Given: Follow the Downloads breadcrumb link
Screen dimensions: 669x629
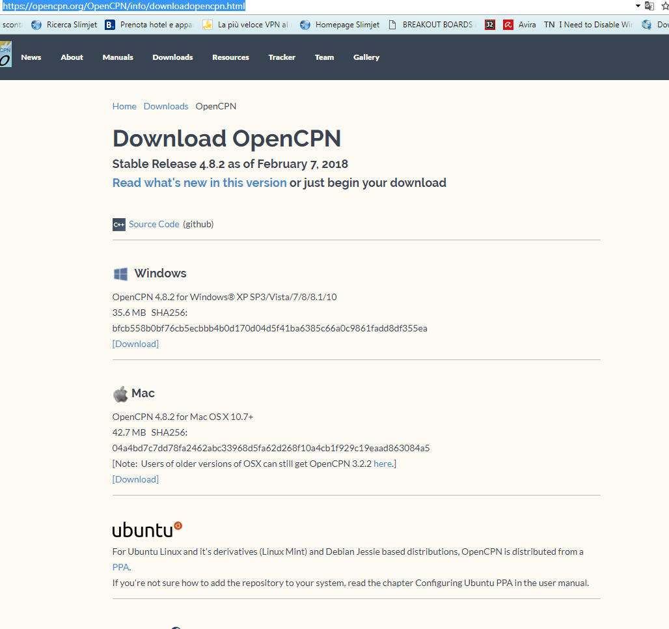Looking at the screenshot, I should point(166,106).
